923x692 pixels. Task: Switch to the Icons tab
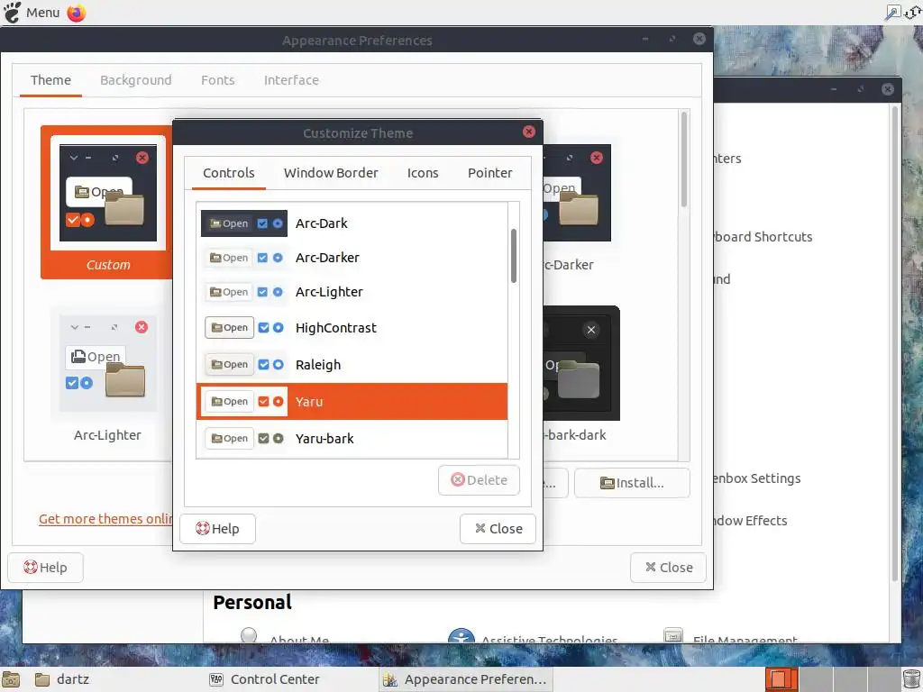(423, 173)
